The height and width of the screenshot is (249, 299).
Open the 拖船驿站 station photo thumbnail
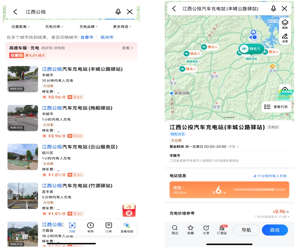pos(23,118)
